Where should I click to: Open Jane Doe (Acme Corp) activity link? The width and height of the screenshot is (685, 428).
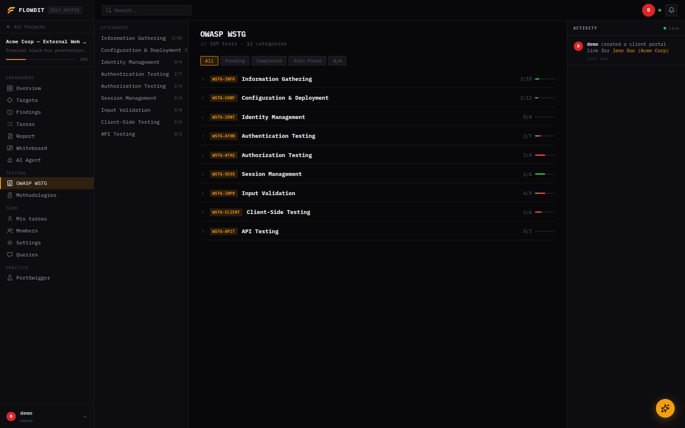point(640,51)
